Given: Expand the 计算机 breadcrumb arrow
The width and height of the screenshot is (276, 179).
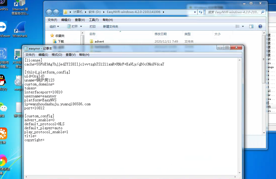Looking at the screenshot, I should coord(85,12).
